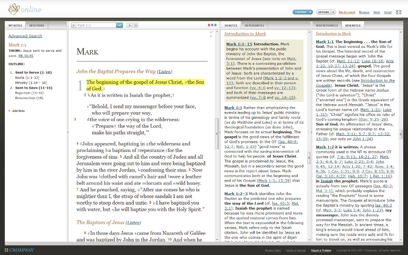The width and height of the screenshot is (408, 255).
Task: Open My Account link
Action: 347,12
